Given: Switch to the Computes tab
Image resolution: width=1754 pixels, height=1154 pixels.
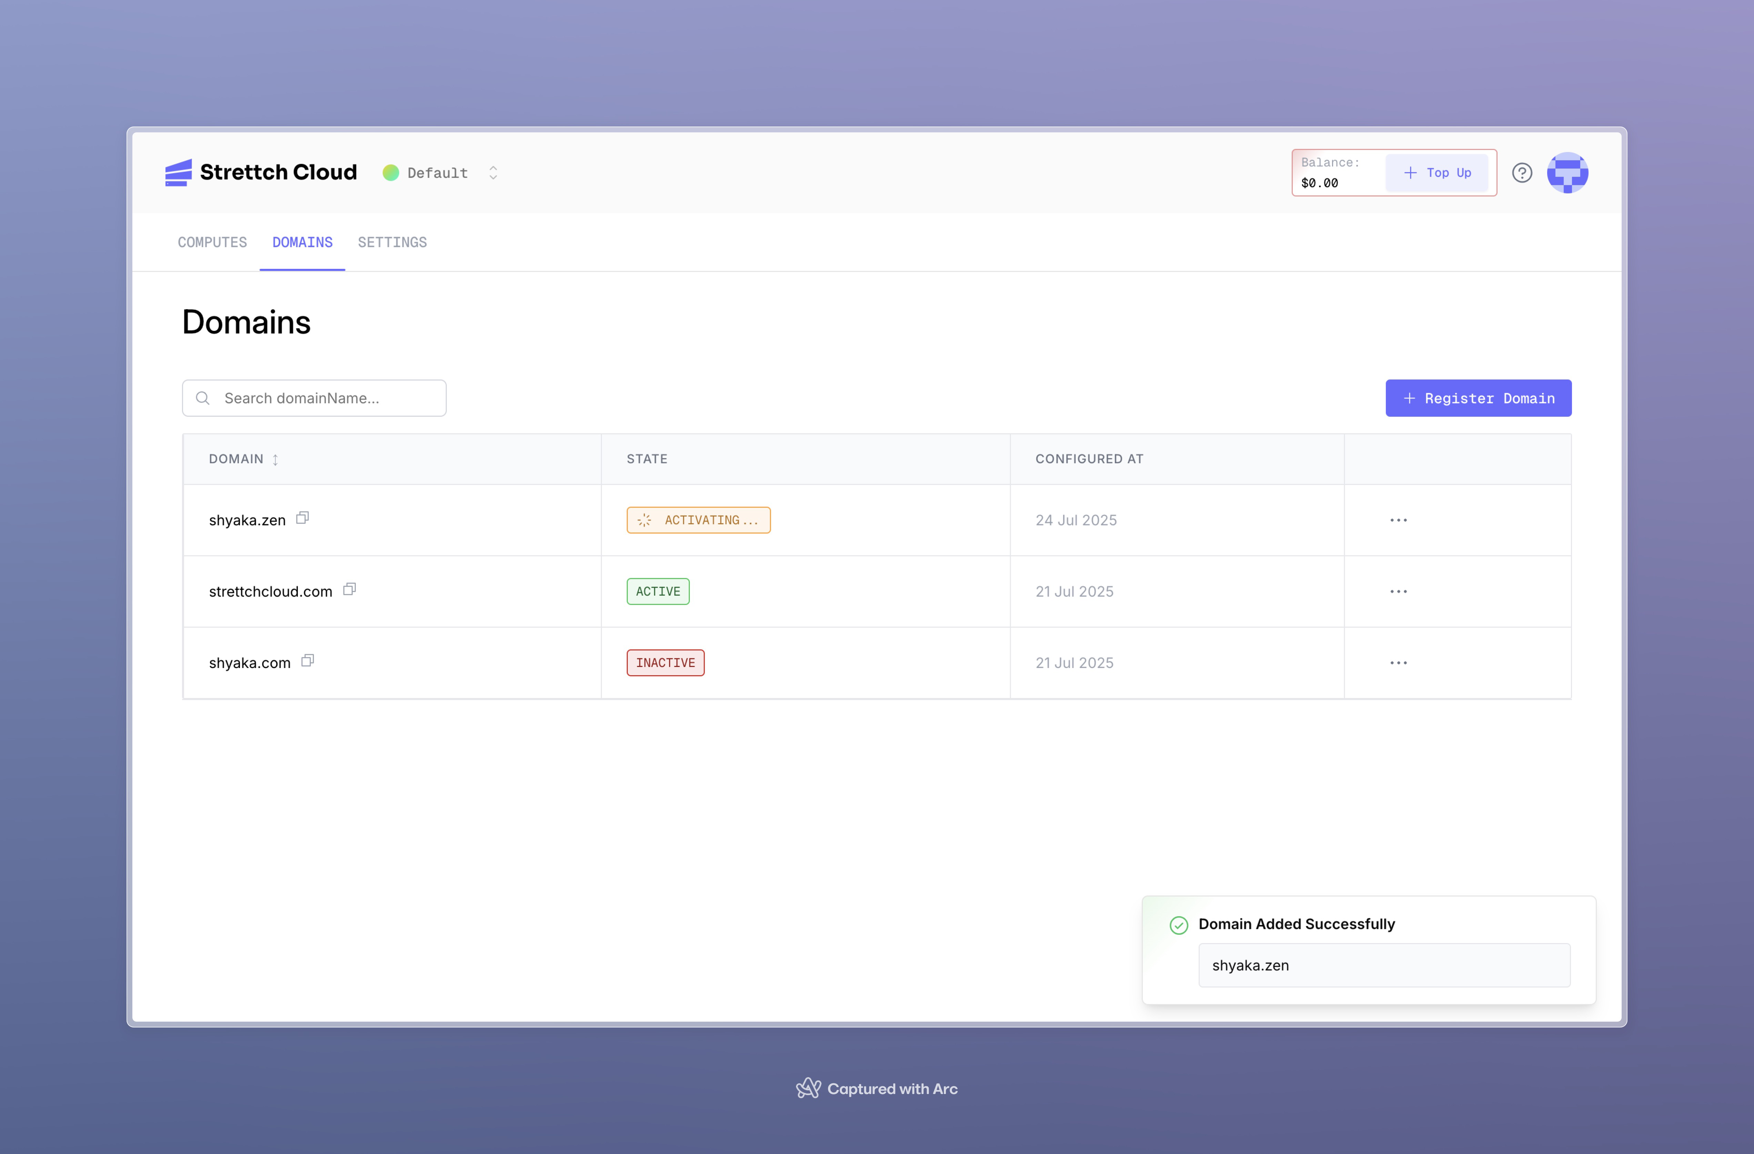Looking at the screenshot, I should [x=212, y=242].
